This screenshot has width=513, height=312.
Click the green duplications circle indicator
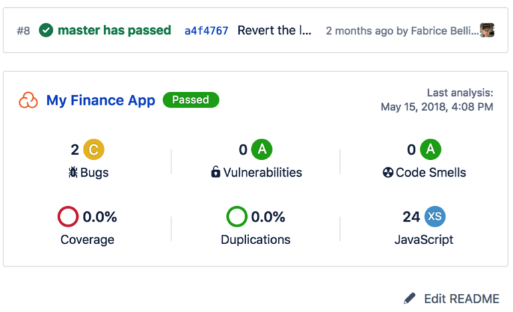point(236,216)
